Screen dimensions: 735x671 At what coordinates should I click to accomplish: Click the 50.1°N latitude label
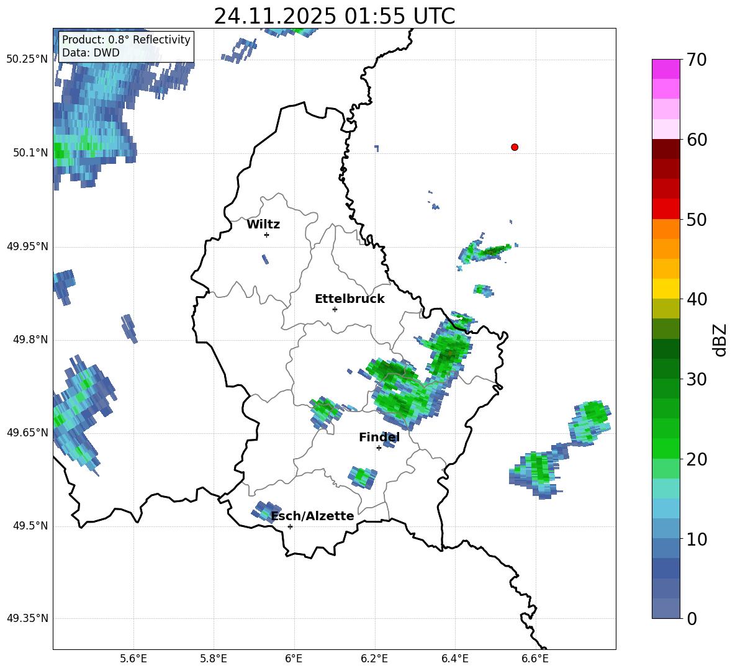pyautogui.click(x=30, y=153)
